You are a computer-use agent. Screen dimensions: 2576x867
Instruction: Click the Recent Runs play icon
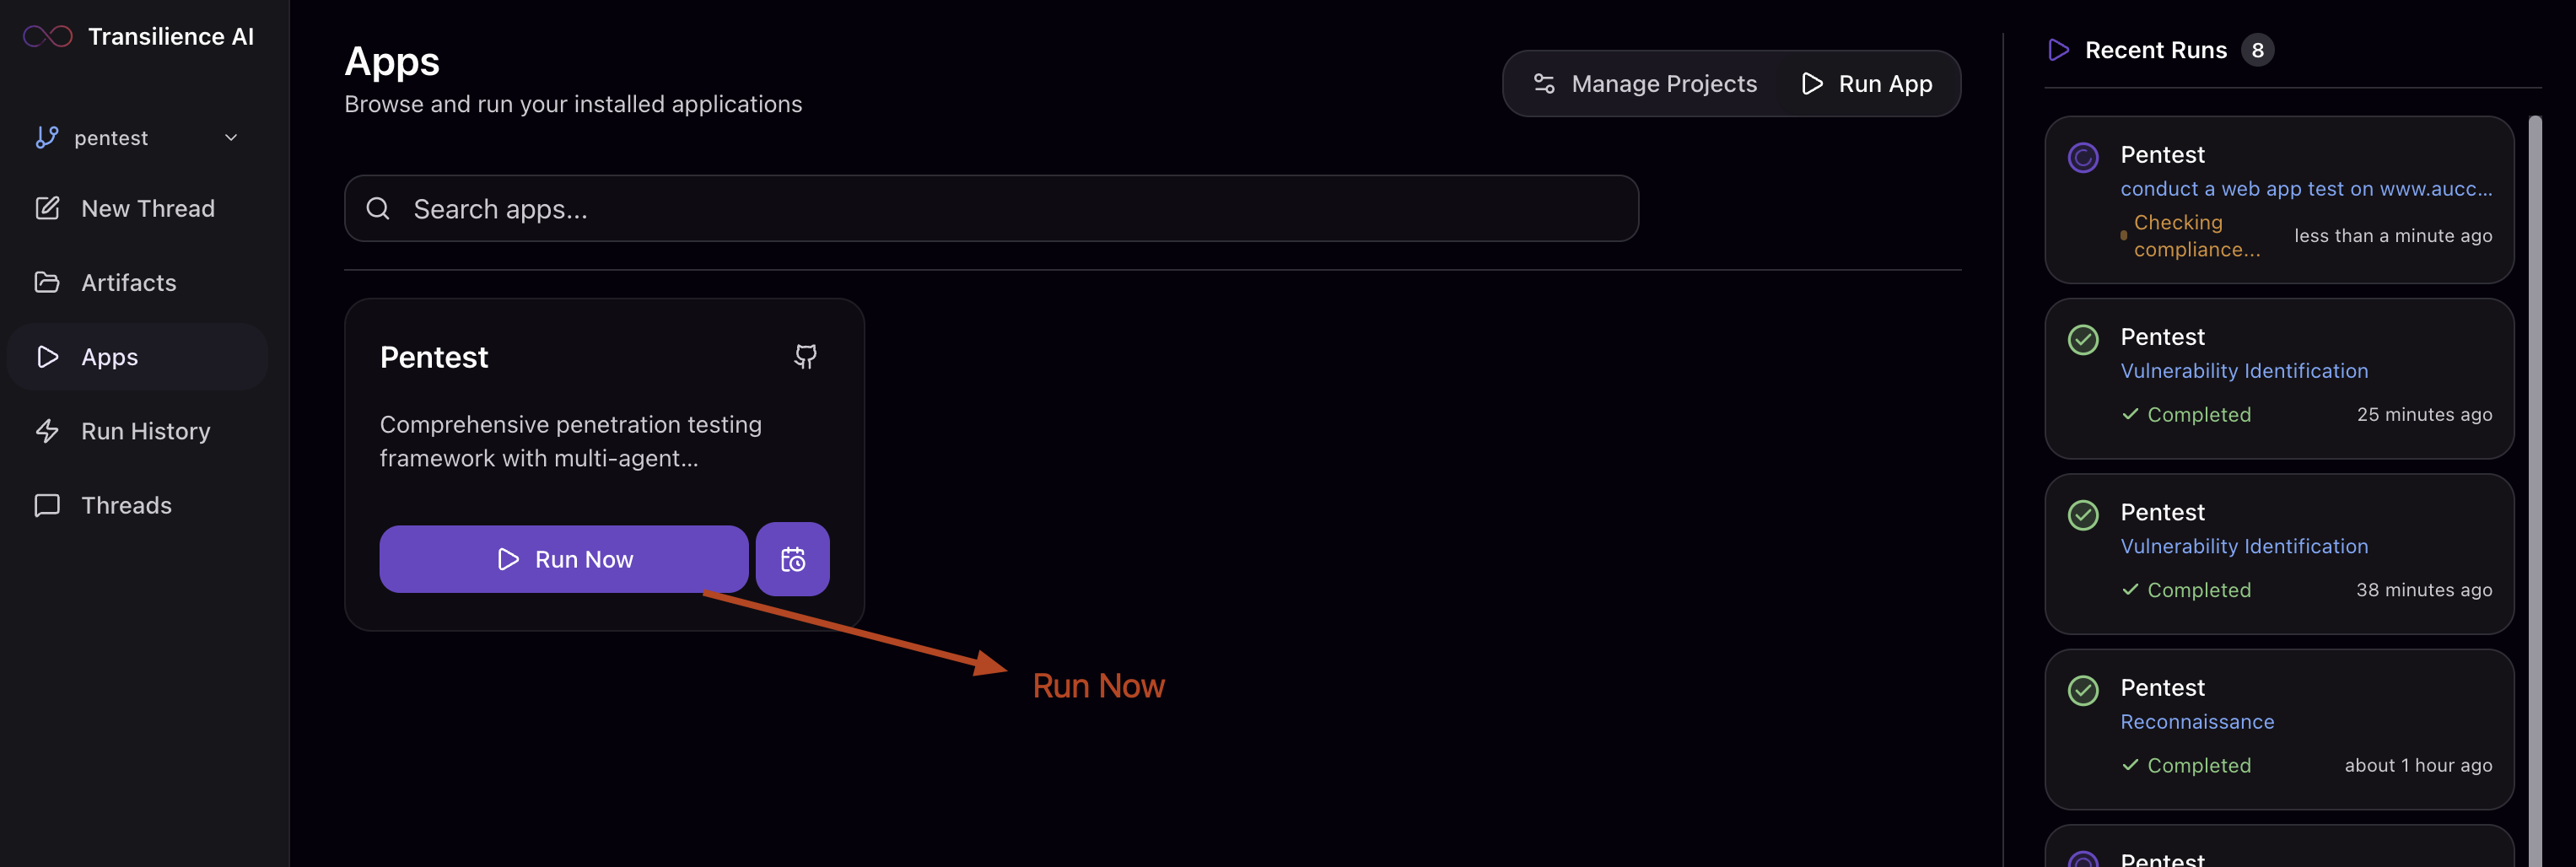(2058, 50)
